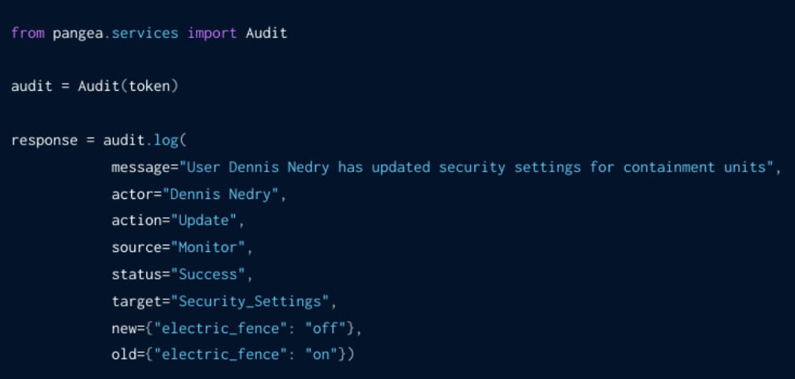Viewport: 795px width, 379px height.
Task: Click the 'token' argument inside Audit()
Action: coord(149,87)
